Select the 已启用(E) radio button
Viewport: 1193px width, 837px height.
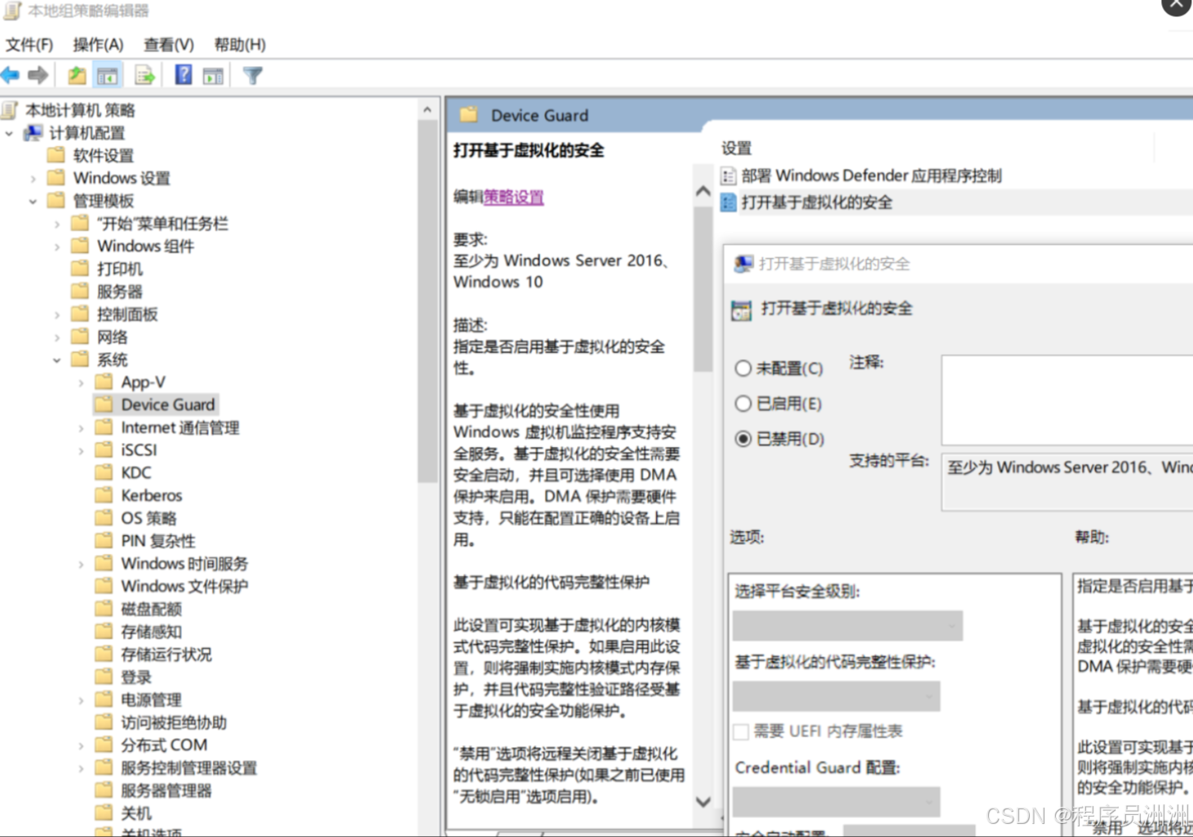(743, 404)
